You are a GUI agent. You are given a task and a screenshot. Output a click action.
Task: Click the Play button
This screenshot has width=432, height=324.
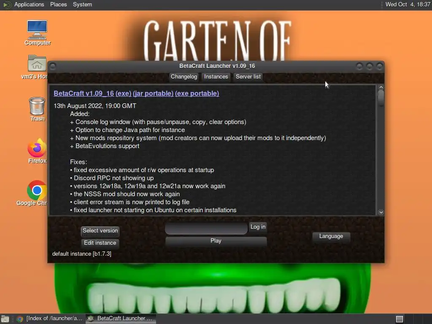(216, 241)
